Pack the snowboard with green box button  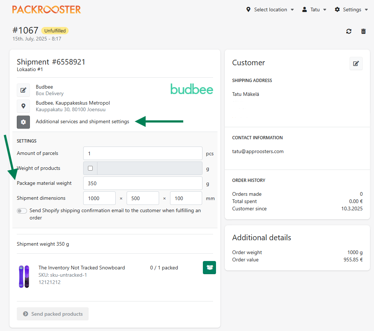point(209,268)
